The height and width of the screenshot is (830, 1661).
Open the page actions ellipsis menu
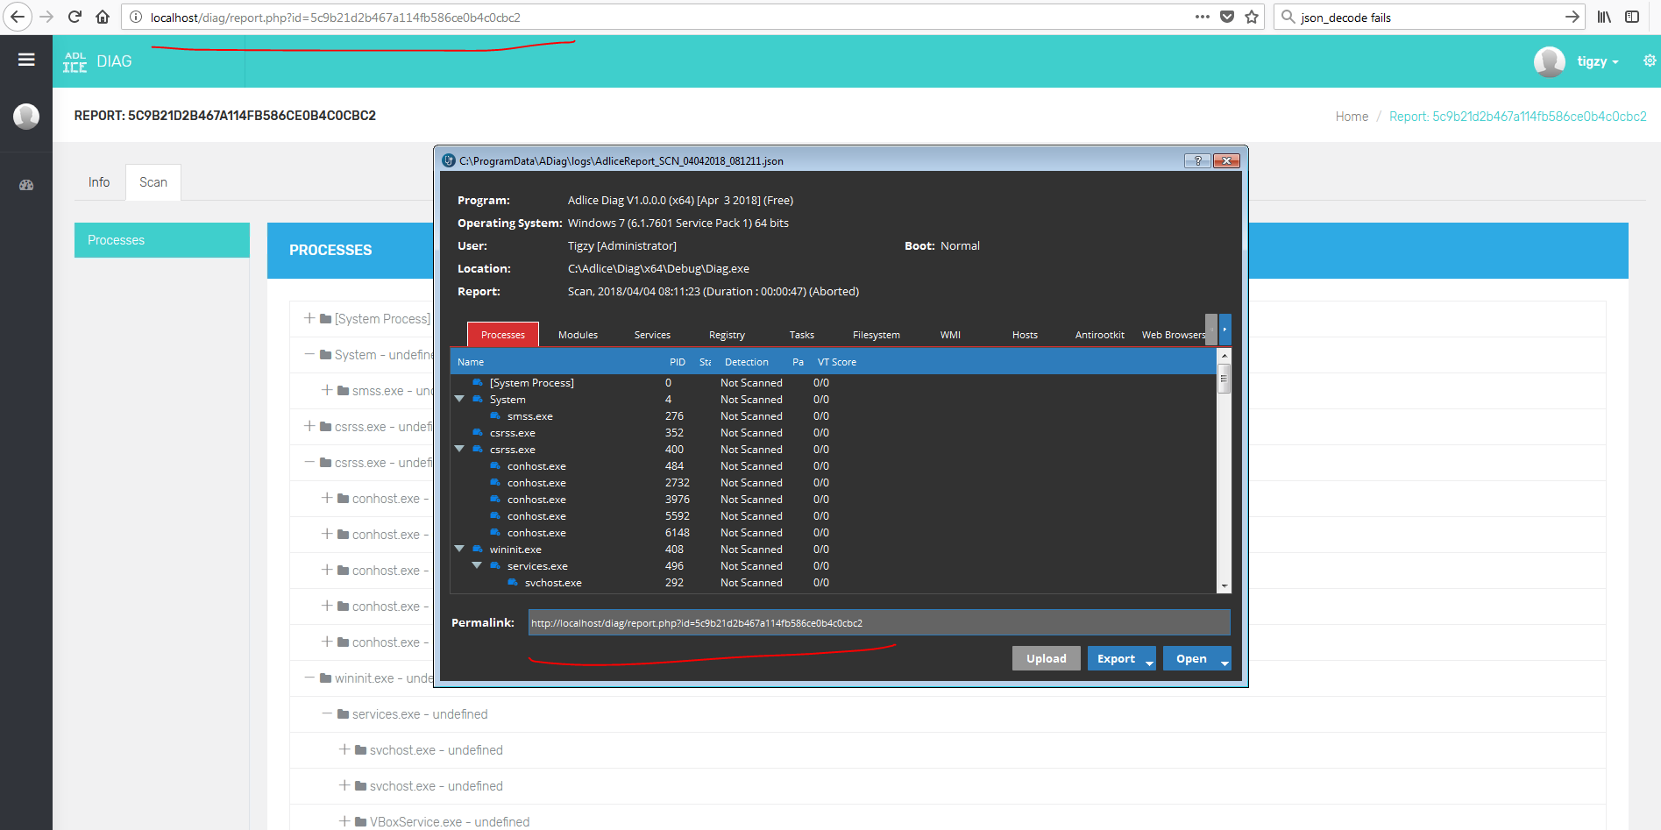click(1203, 17)
